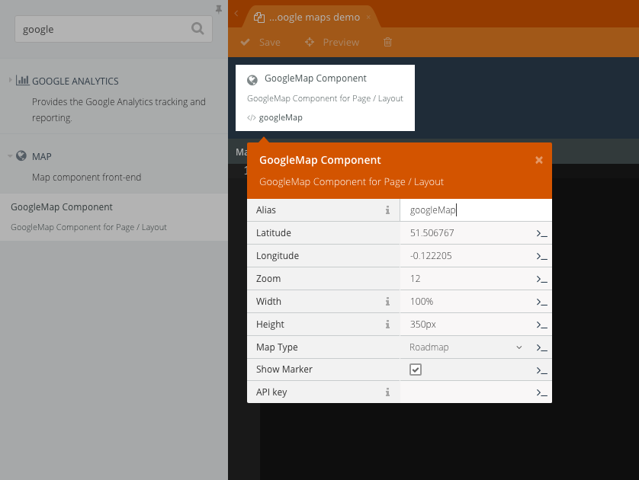Open external parameter editor for Longitude
The image size is (639, 480).
coord(541,256)
